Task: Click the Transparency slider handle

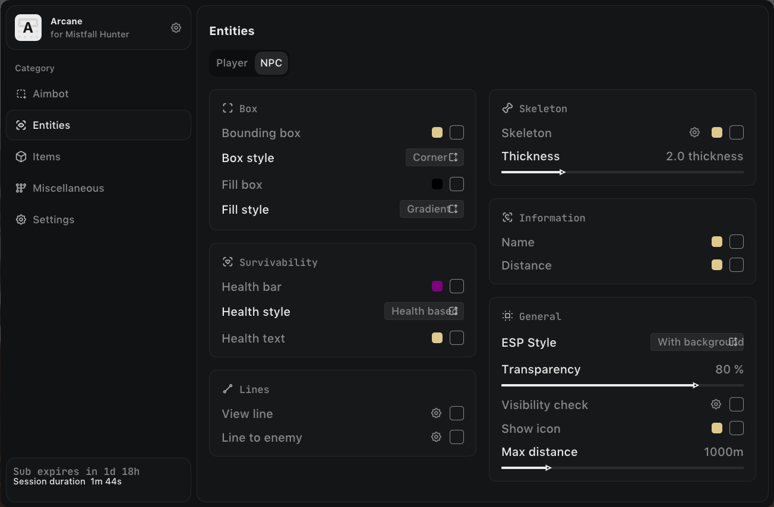Action: tap(696, 385)
